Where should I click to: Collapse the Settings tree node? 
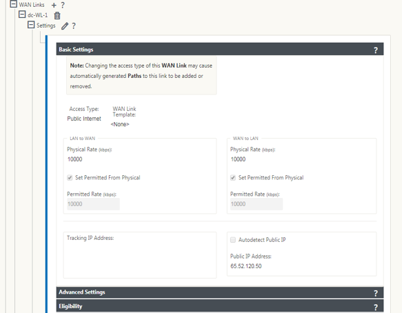(31, 25)
